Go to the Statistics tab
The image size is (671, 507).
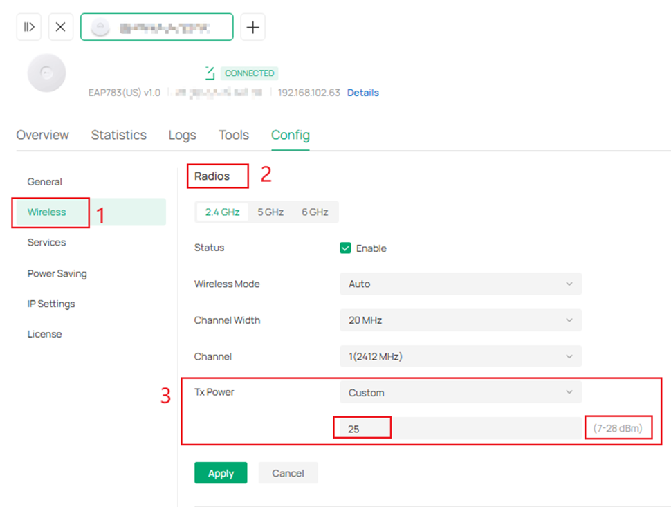118,135
